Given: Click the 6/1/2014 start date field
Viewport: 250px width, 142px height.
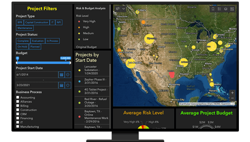Looking at the screenshot, I should [37, 75].
